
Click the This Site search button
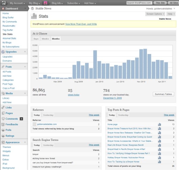tap(160, 3)
